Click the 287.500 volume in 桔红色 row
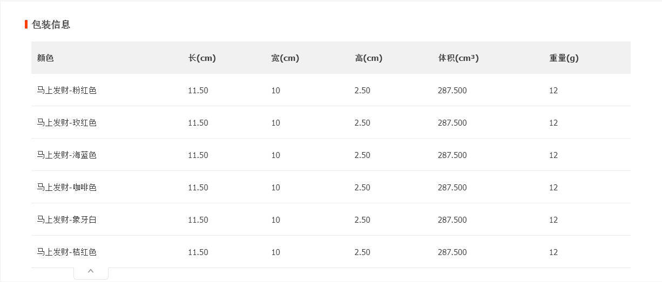This screenshot has height=282, width=662. point(452,252)
